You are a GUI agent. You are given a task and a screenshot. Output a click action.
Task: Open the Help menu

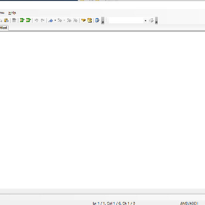pos(12,13)
